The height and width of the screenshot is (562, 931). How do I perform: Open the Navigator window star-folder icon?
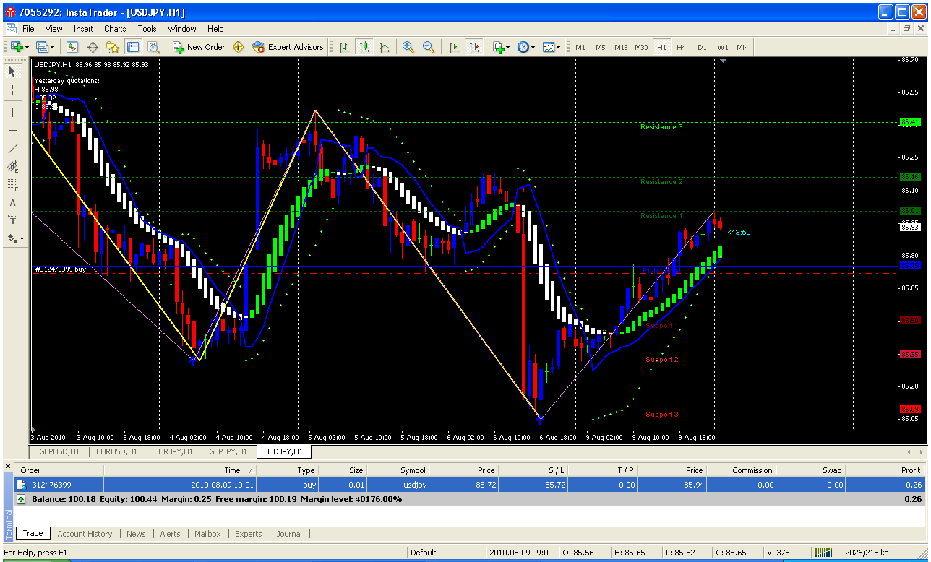click(x=112, y=47)
